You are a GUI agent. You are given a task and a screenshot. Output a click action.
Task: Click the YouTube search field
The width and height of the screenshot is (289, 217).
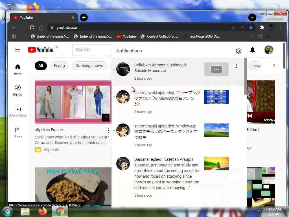pos(92,50)
